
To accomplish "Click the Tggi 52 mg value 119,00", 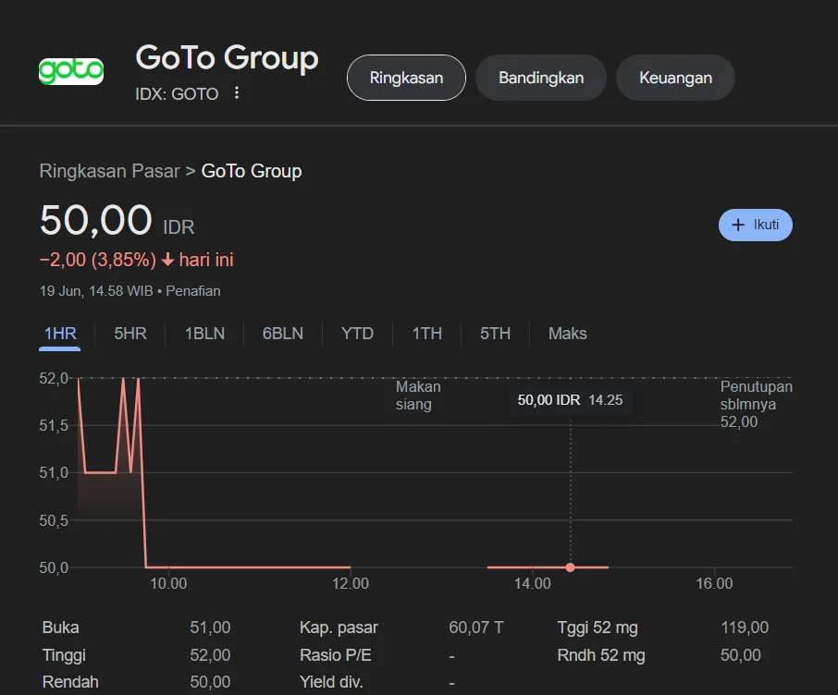I will click(745, 628).
